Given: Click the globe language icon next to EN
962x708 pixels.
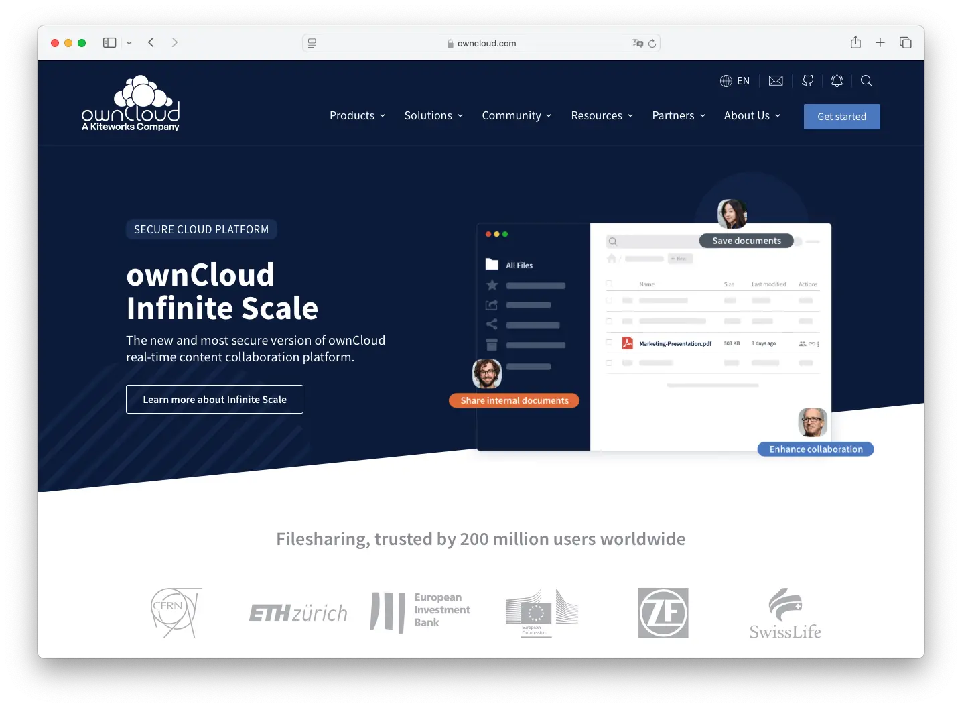Looking at the screenshot, I should pyautogui.click(x=726, y=81).
